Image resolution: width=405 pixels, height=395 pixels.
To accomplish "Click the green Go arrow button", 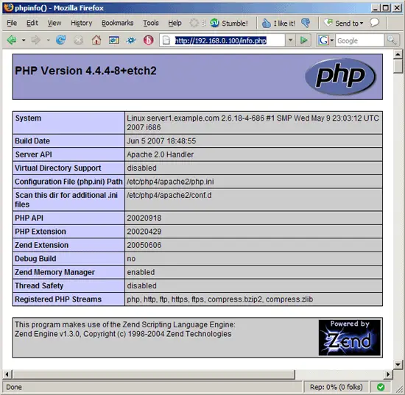I will (304, 40).
